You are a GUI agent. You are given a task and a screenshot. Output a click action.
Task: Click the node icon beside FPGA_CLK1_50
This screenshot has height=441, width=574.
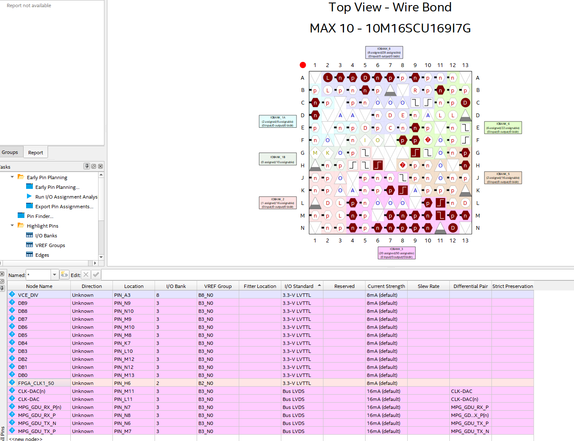click(x=12, y=383)
